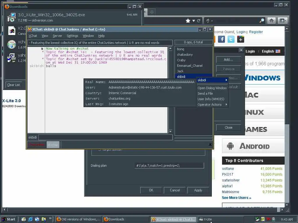Go to the Firefox home page

tap(272, 21)
